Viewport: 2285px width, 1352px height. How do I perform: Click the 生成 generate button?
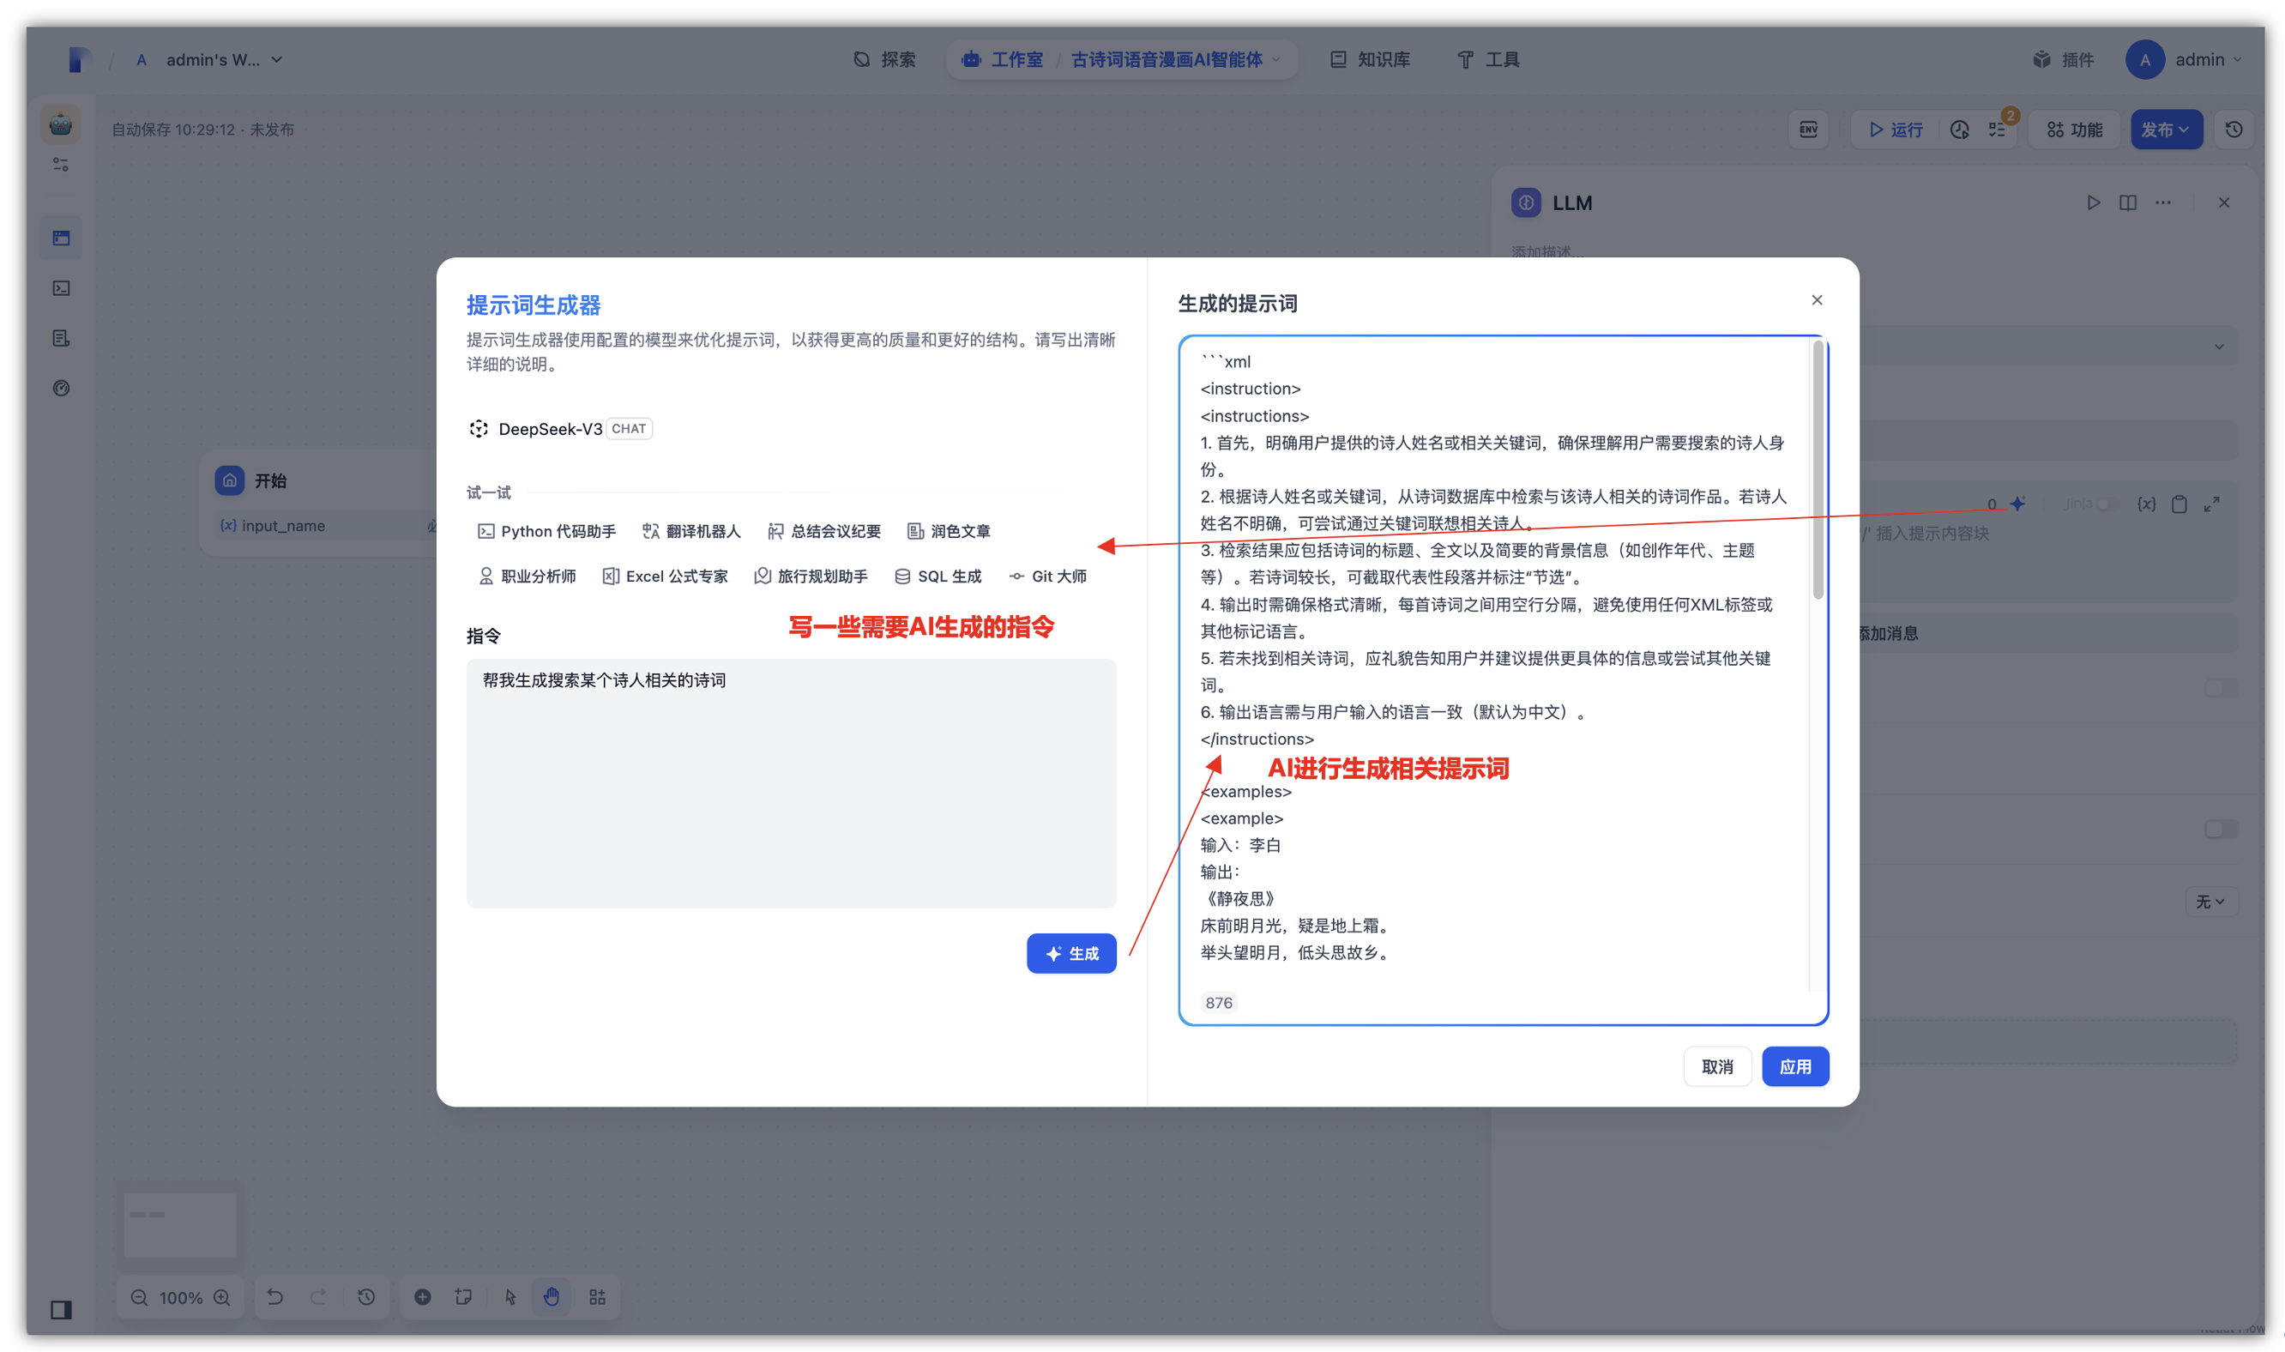pos(1071,953)
